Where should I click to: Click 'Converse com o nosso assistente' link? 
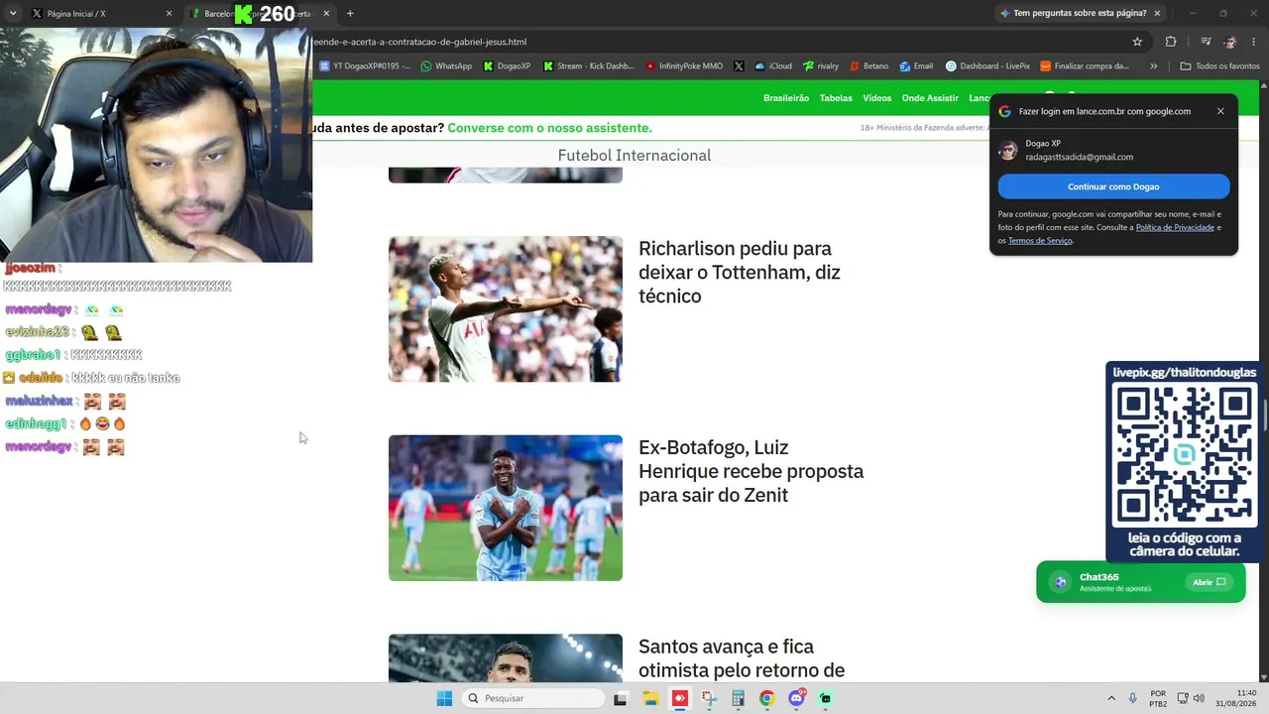[549, 128]
